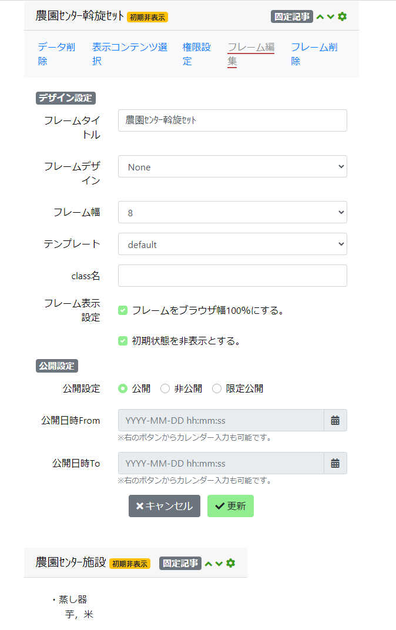This screenshot has width=396, height=630.
Task: Switch to the データ削除 tab
Action: 56,54
